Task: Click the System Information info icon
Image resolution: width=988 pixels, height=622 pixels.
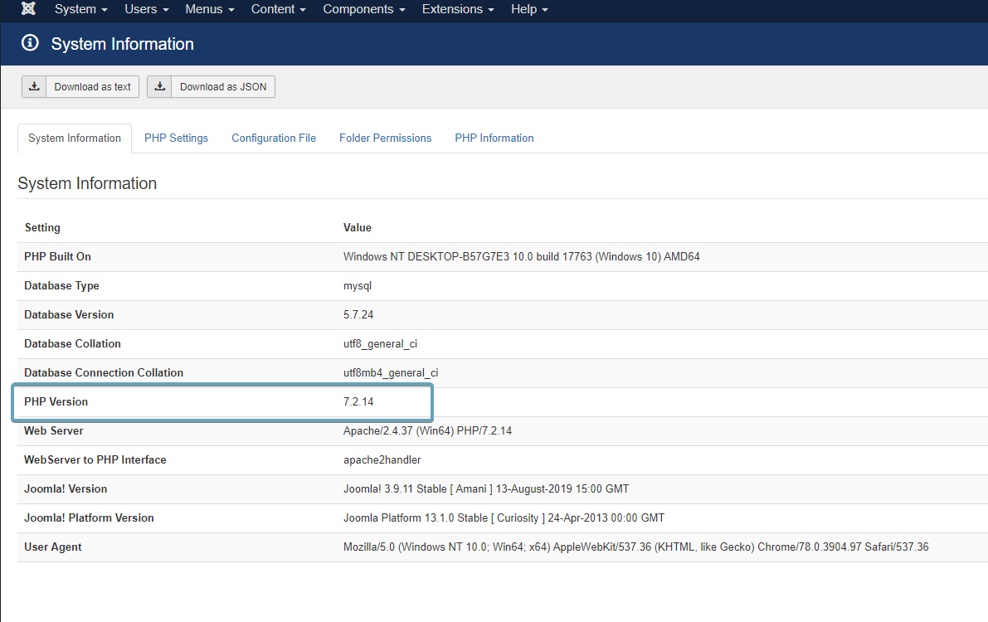Action: point(30,43)
